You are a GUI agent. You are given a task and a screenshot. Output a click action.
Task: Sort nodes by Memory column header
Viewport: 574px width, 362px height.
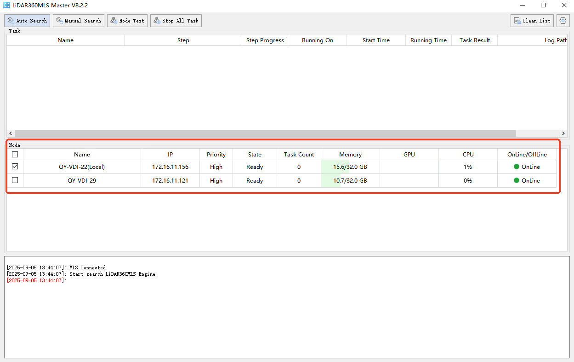point(350,155)
